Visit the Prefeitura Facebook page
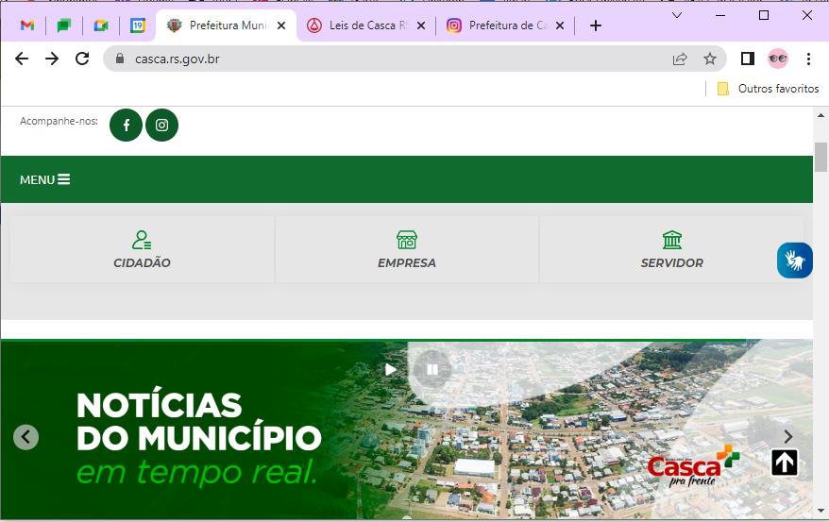The image size is (829, 522). click(x=126, y=126)
